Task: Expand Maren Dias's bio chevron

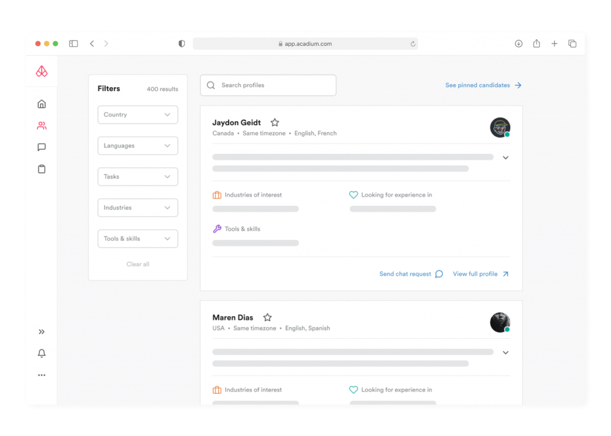Action: [x=505, y=352]
